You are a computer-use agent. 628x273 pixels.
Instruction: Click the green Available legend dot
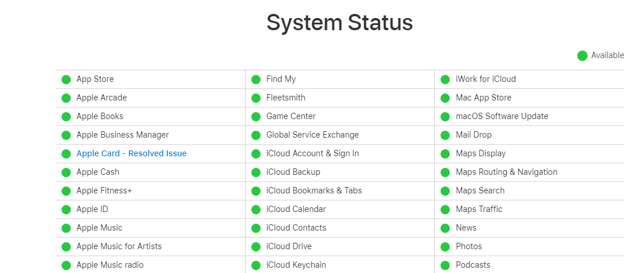(x=582, y=56)
